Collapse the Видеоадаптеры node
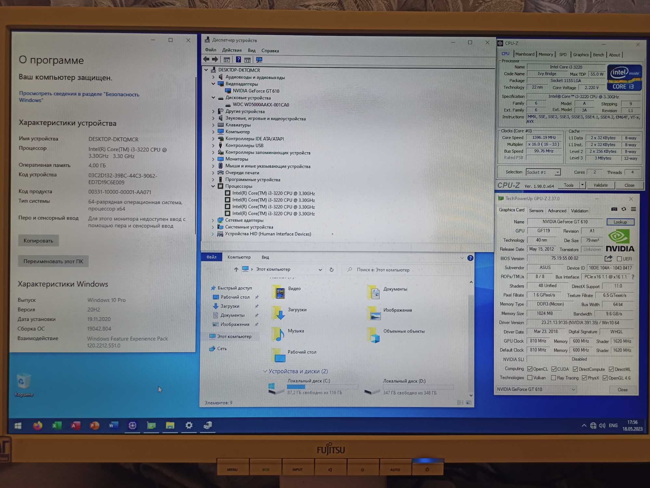 [x=213, y=84]
